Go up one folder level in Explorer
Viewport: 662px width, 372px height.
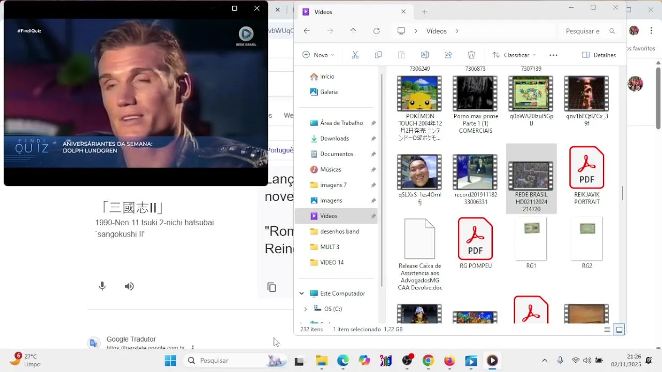click(353, 31)
